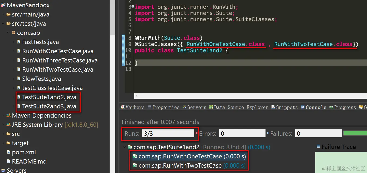Click the Failures counter icon
This screenshot has height=173, width=367.
[268, 133]
